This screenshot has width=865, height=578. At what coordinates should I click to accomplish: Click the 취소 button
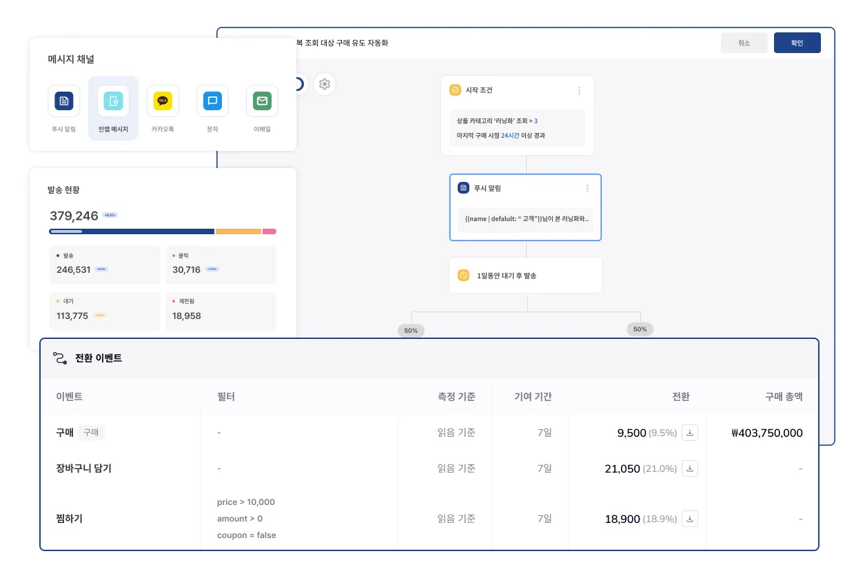click(744, 43)
